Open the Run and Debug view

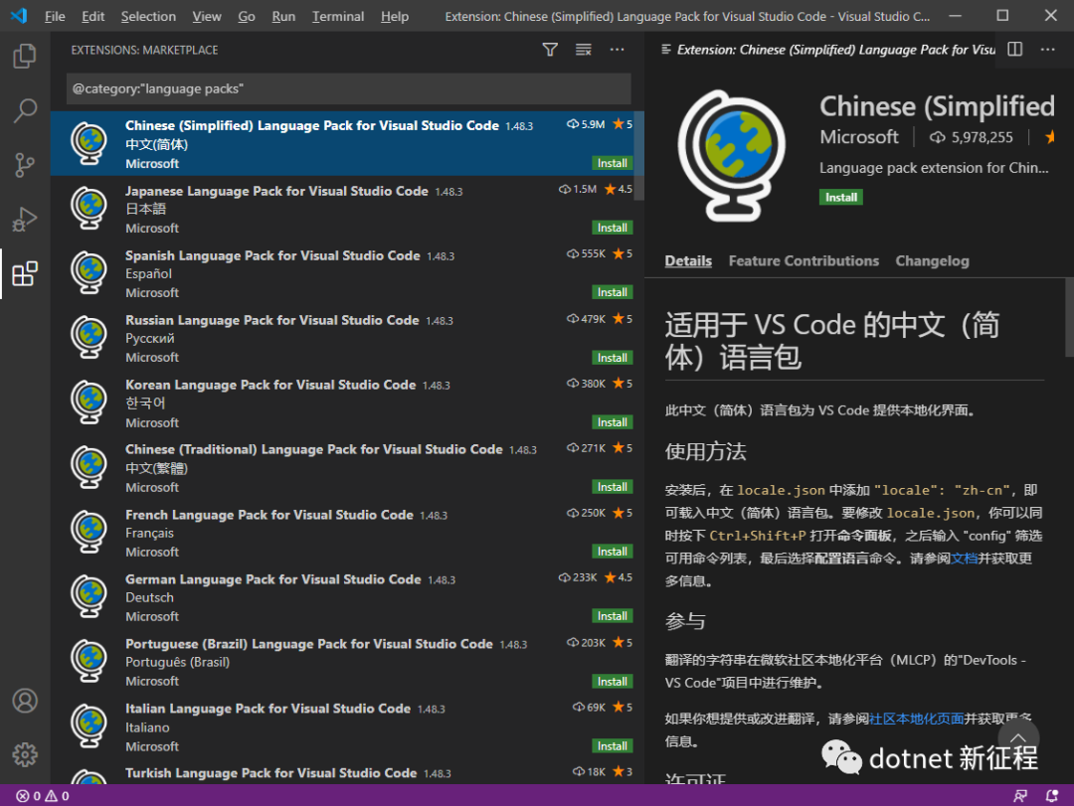25,219
